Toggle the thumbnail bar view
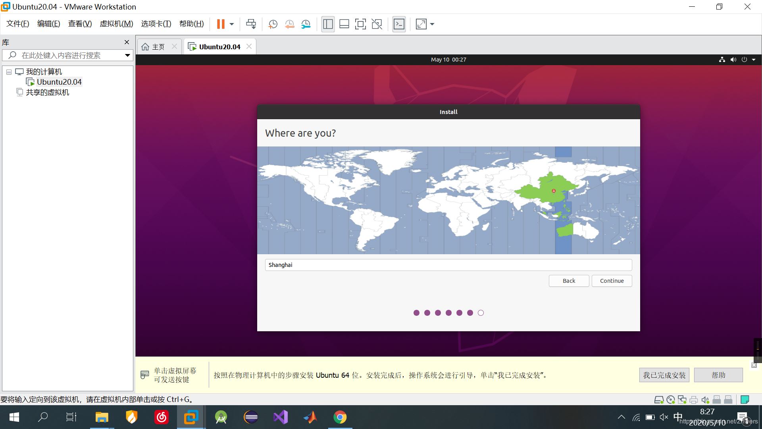 pos(344,24)
